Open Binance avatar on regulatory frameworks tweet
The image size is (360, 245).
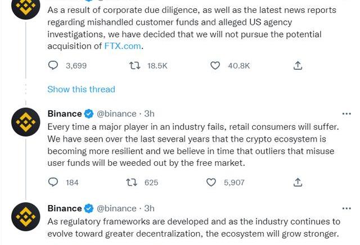point(26,217)
